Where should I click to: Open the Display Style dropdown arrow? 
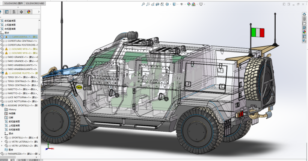(x=178, y=4)
